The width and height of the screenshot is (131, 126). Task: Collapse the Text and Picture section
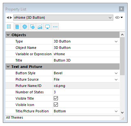coord(8,67)
